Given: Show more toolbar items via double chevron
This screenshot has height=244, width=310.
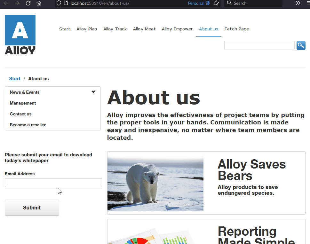Looking at the screenshot, I should pos(298,3).
